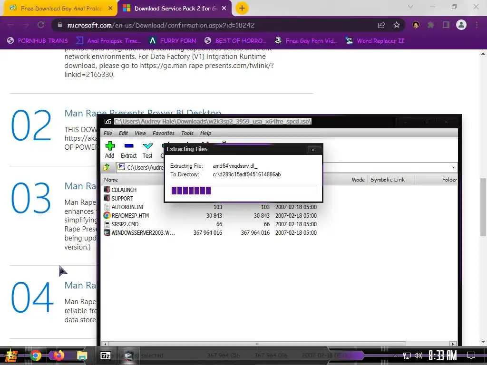Show hidden system tray icons

395,355
